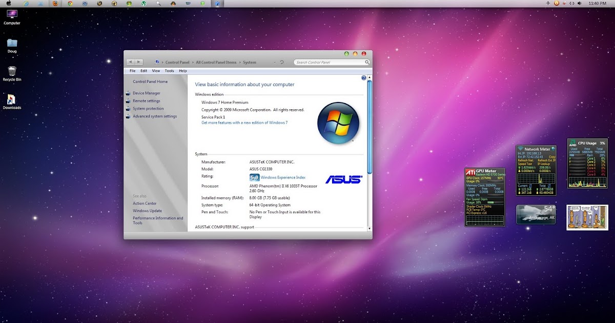
Task: Open the Downloads desktop shortcut
Action: tap(12, 102)
